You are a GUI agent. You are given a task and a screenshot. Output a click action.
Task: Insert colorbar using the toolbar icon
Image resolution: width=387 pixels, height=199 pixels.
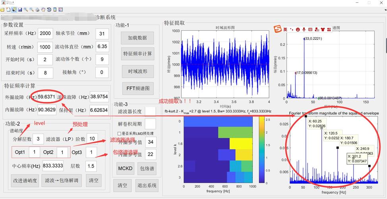[x=55, y=10]
